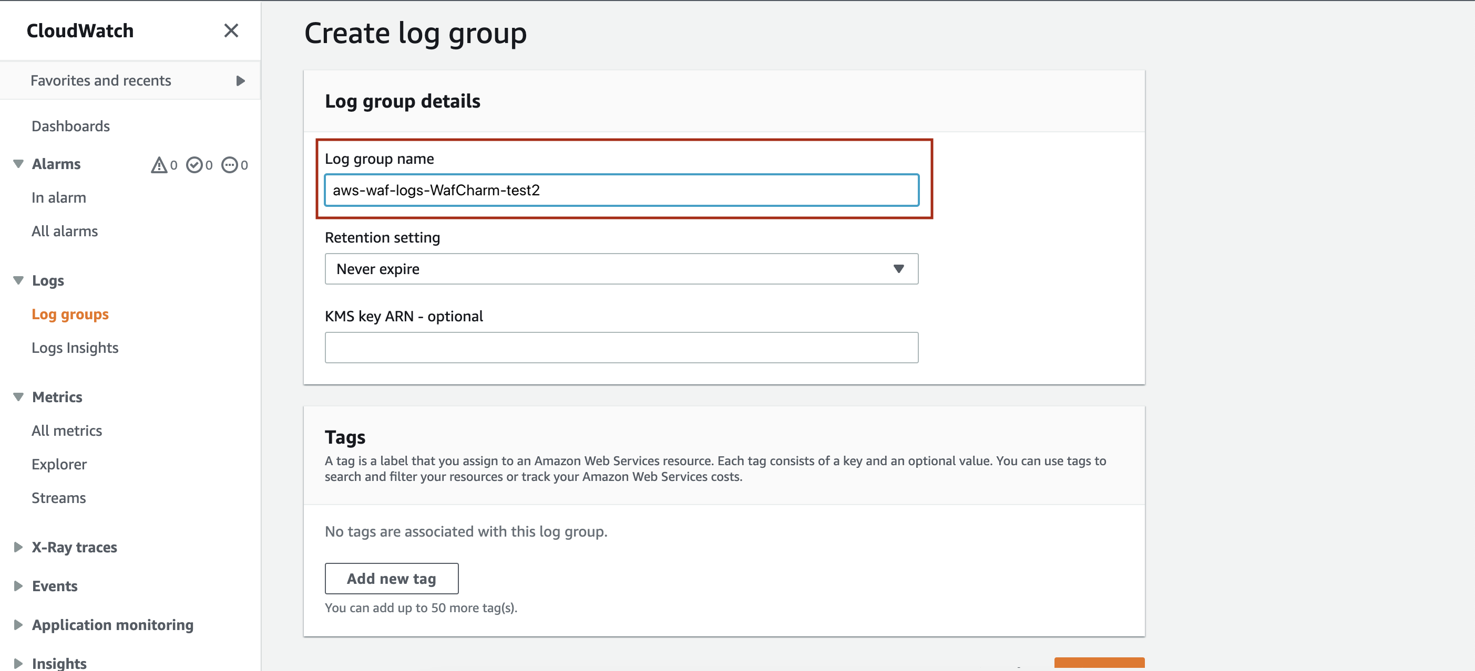This screenshot has width=1475, height=671.
Task: Click 'You can add up to 50 more tag(s)' text
Action: point(421,607)
